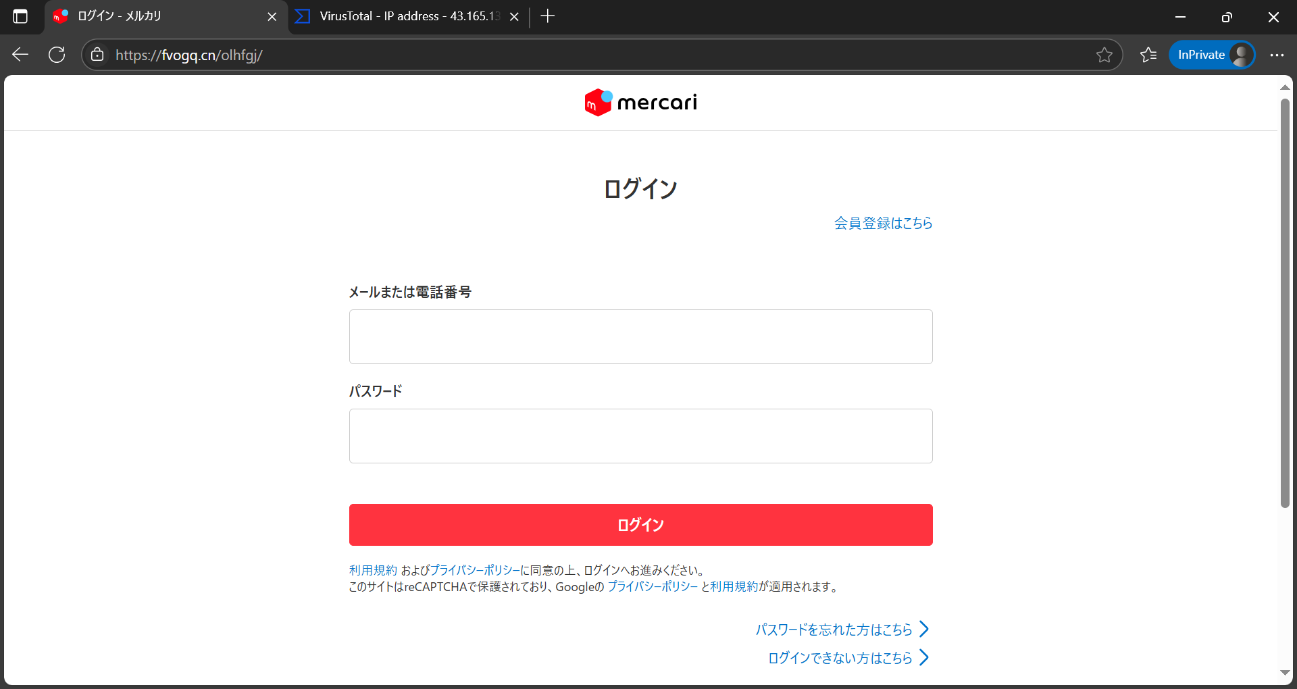Image resolution: width=1297 pixels, height=689 pixels.
Task: View site information lock icon
Action: coord(97,55)
